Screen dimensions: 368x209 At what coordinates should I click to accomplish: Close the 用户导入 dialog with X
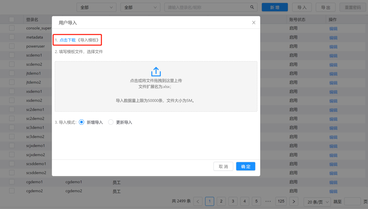click(254, 23)
